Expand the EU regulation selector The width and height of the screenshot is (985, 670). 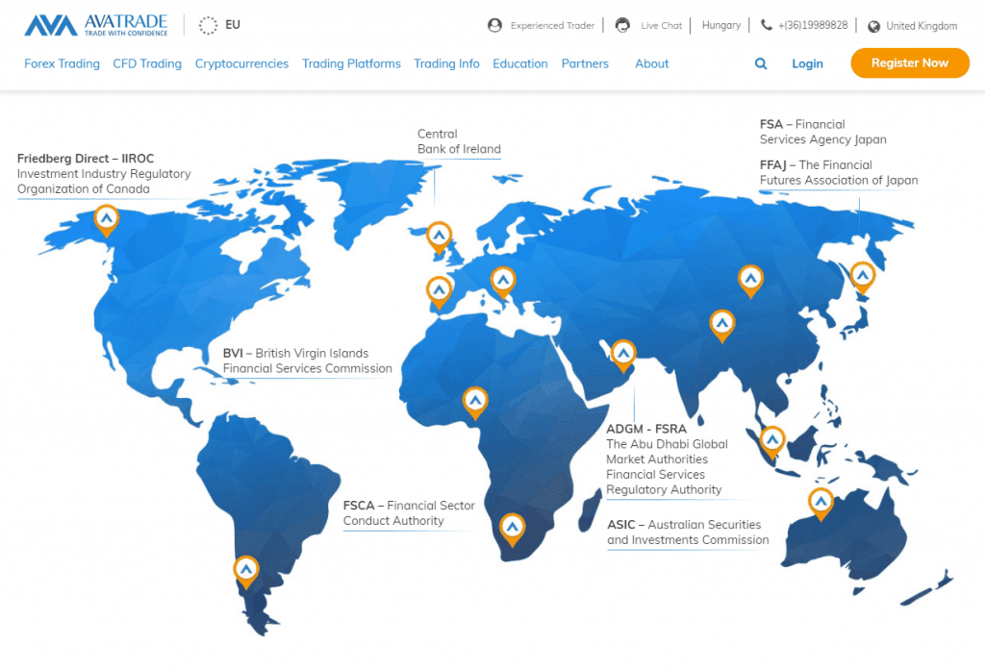tap(220, 25)
